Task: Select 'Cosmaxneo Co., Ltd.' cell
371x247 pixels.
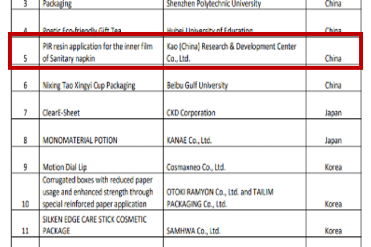Action: coord(234,160)
